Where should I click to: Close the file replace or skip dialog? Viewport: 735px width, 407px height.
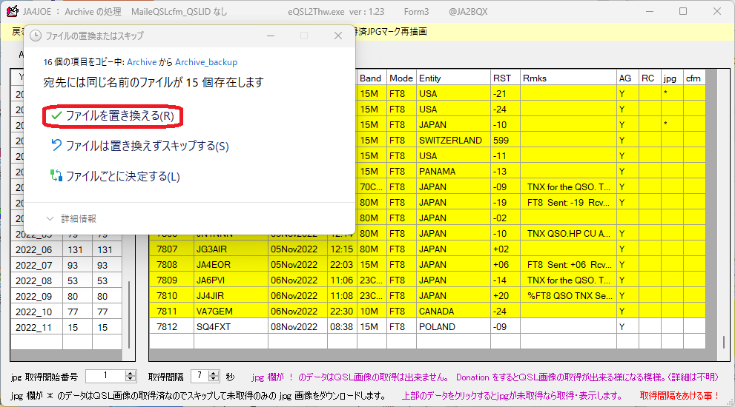[x=338, y=36]
